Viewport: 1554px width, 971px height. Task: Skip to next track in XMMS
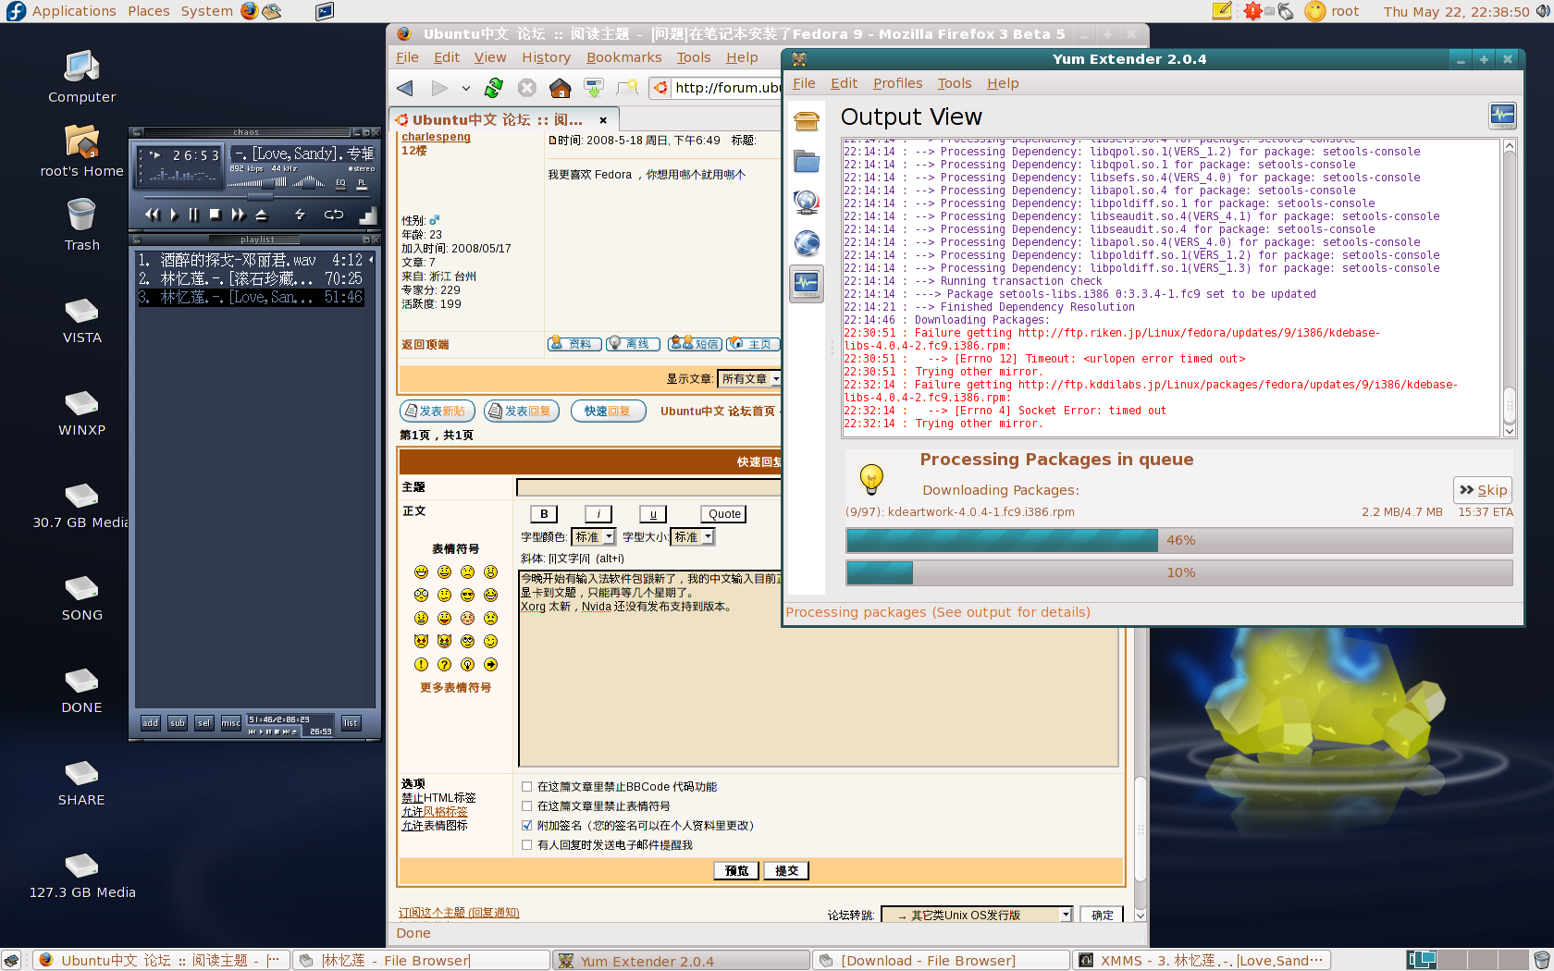tap(238, 215)
